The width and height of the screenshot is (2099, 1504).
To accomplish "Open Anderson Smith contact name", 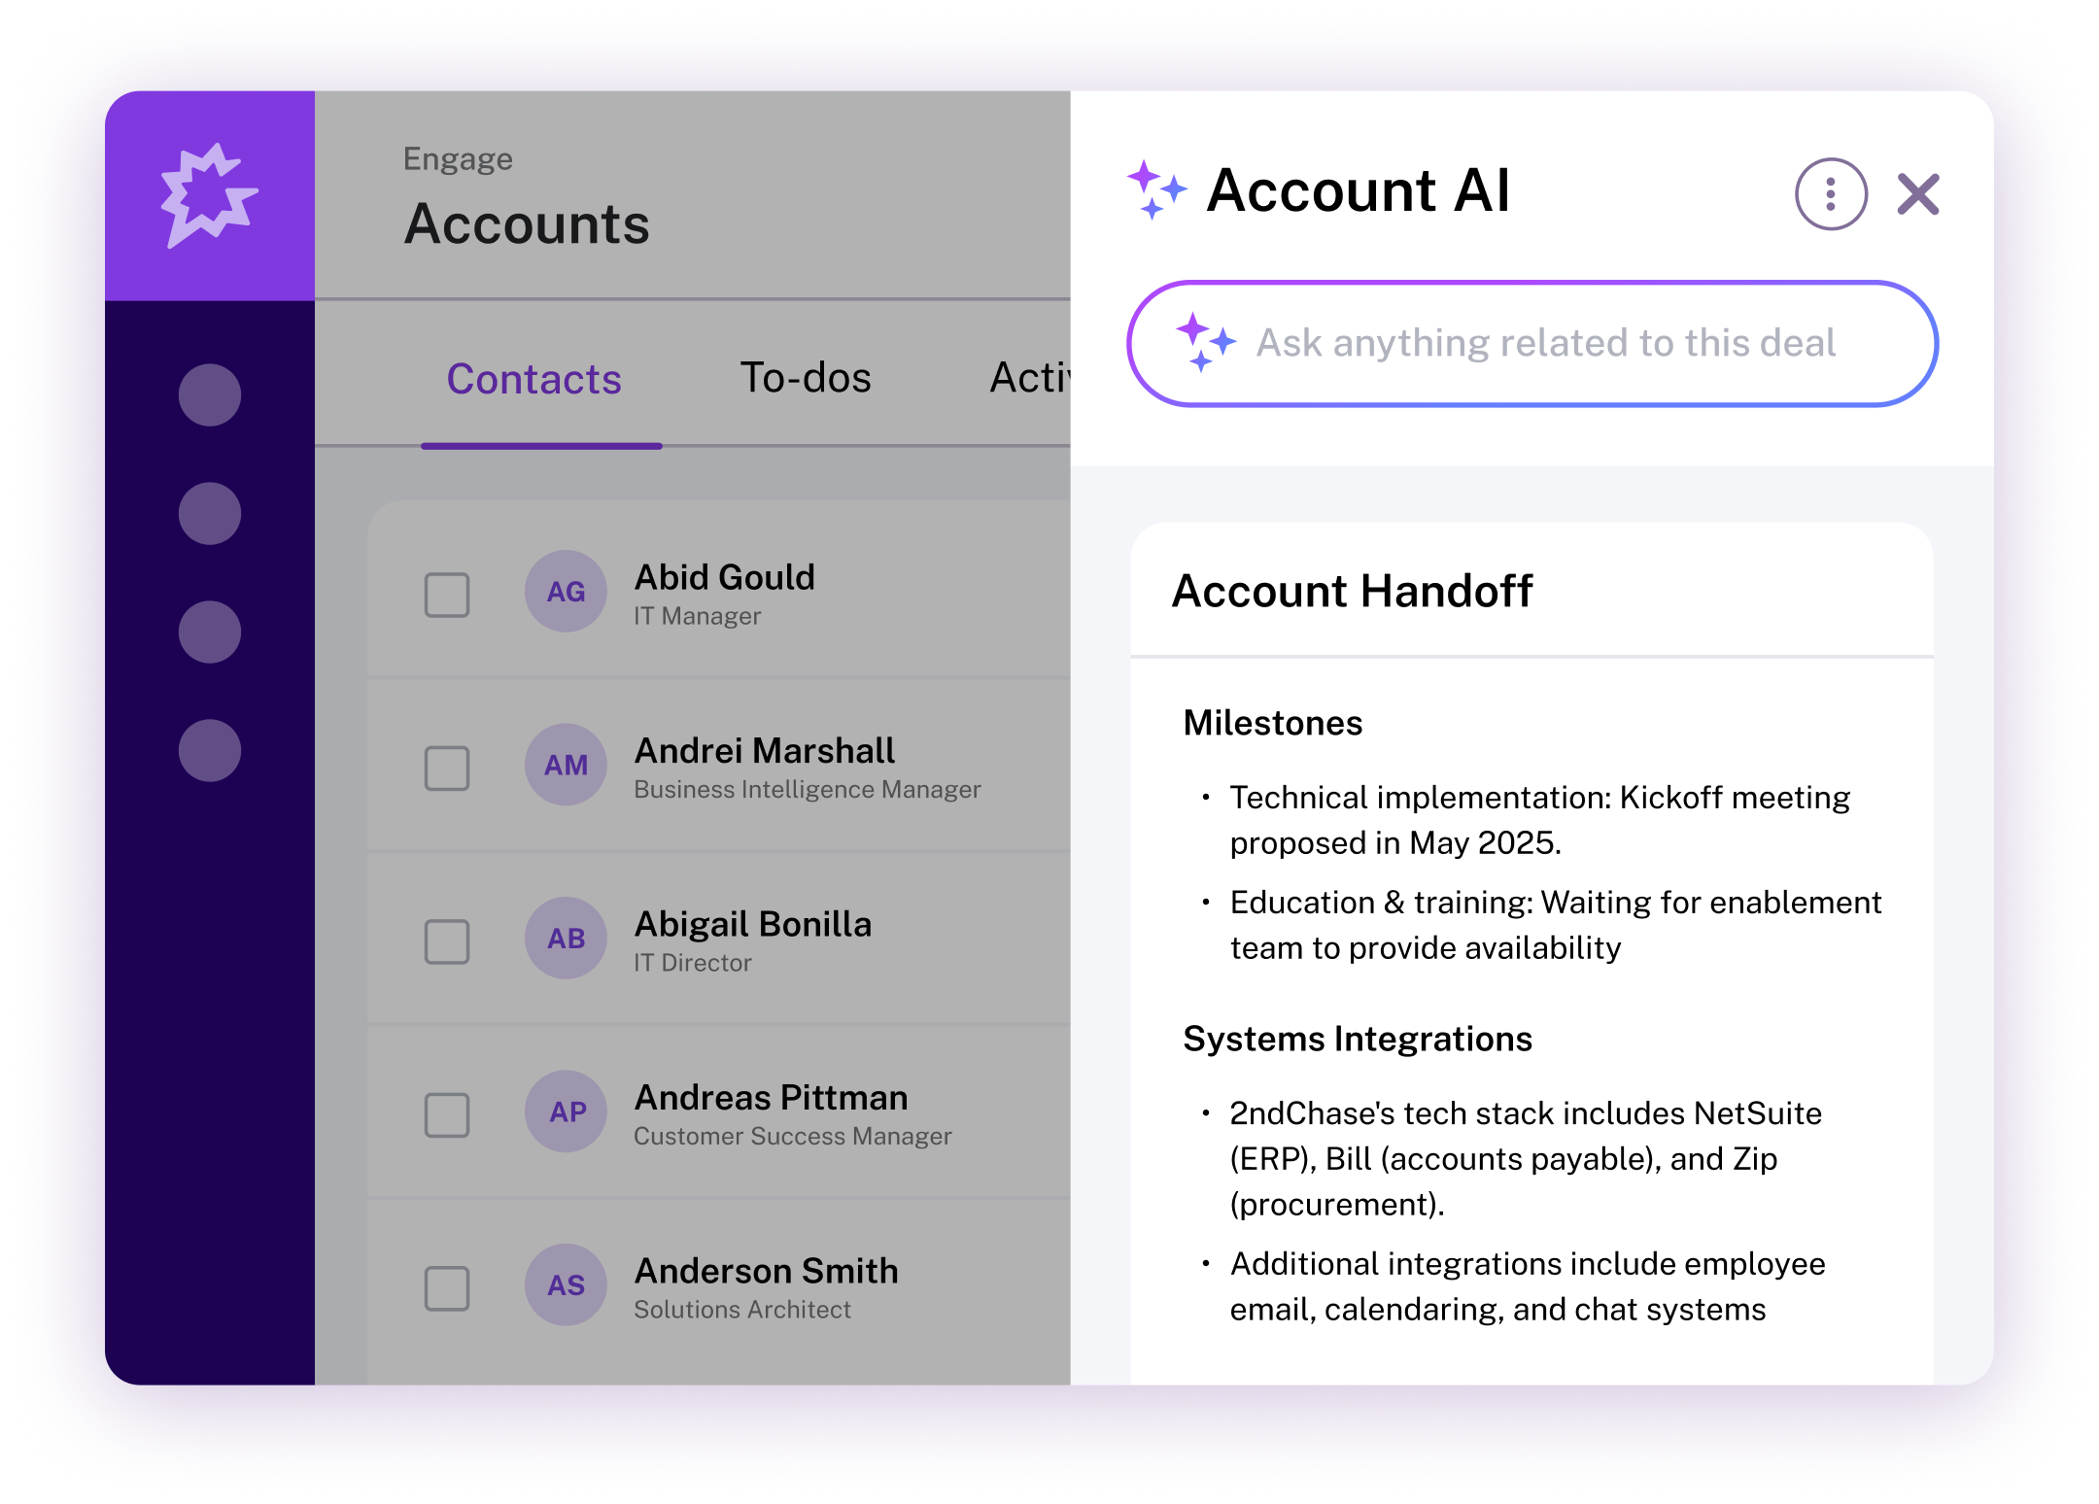I will click(x=766, y=1271).
